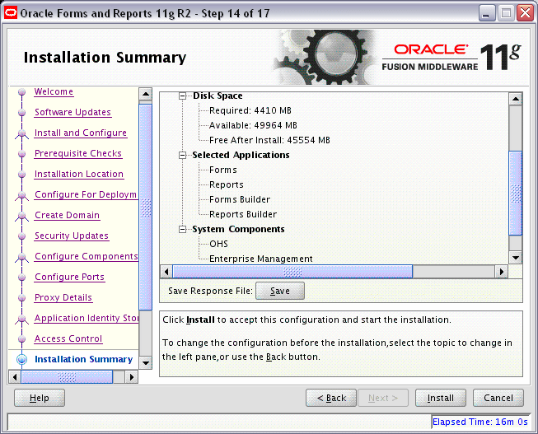538x434 pixels.
Task: Click the summary tree scroll-left arrow
Action: [166, 272]
